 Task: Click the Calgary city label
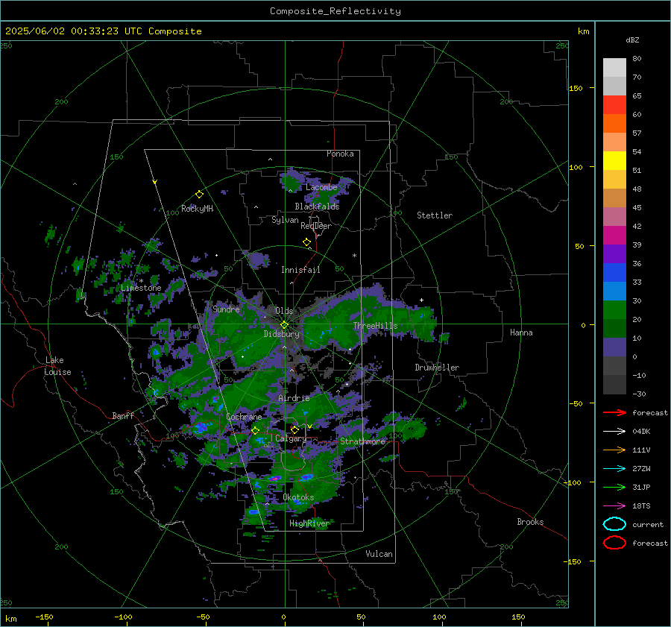coord(291,438)
